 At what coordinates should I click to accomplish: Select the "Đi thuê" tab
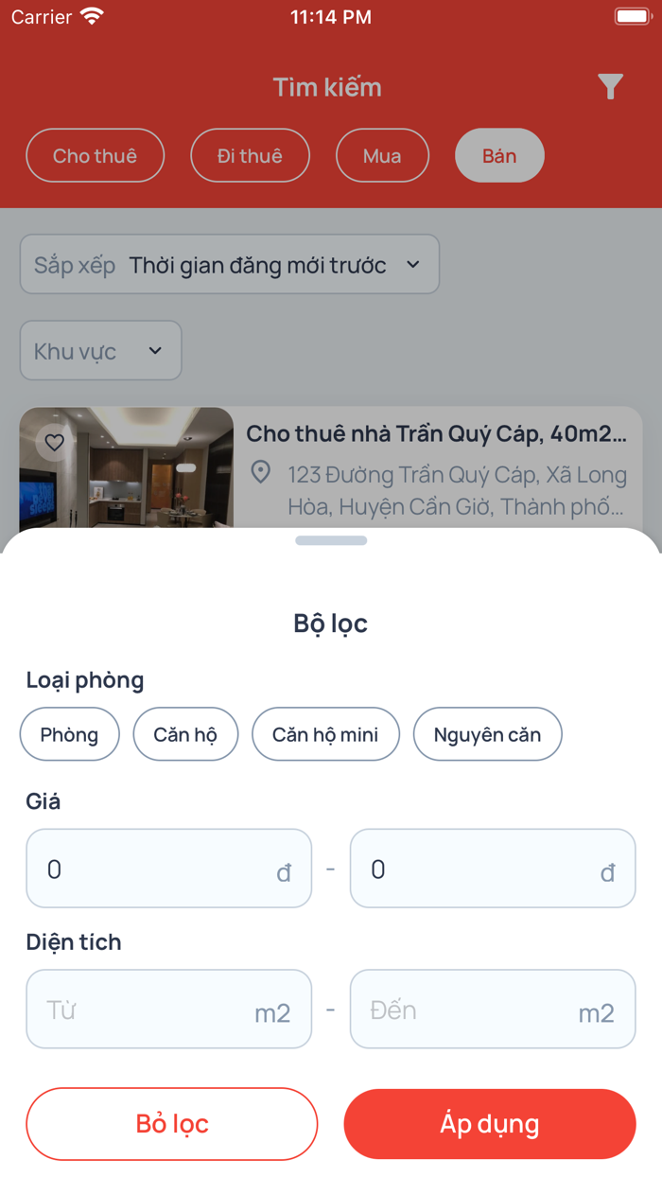coord(250,155)
